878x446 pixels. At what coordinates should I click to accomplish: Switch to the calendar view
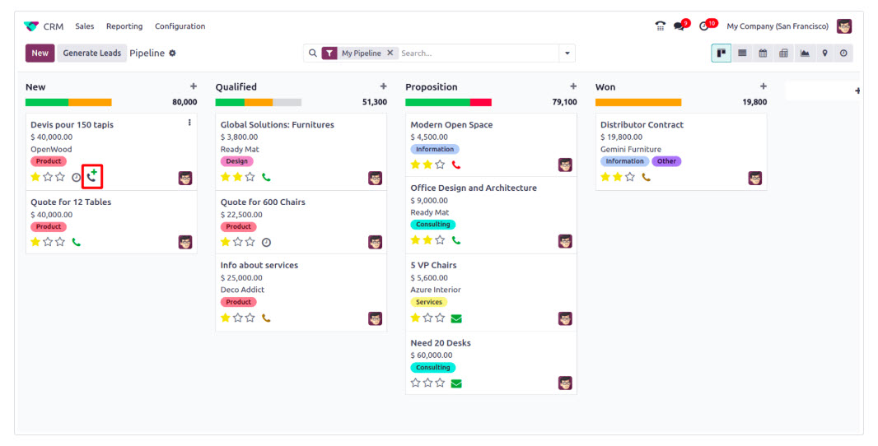click(x=763, y=53)
